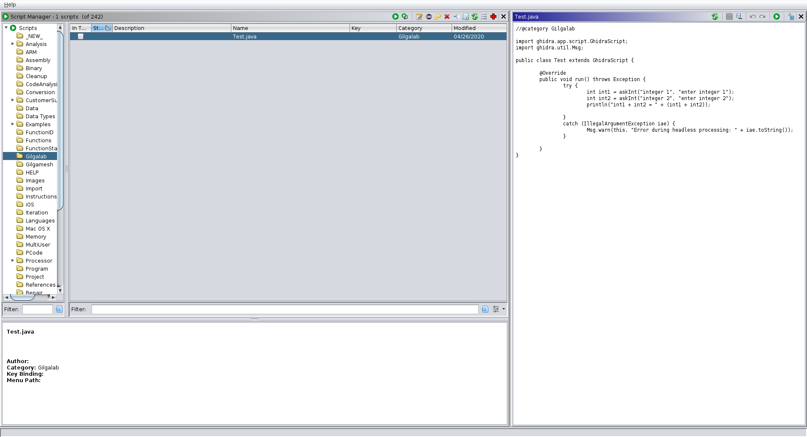Click scroll-down arrow of script tree
This screenshot has width=807, height=437.
coord(60,290)
